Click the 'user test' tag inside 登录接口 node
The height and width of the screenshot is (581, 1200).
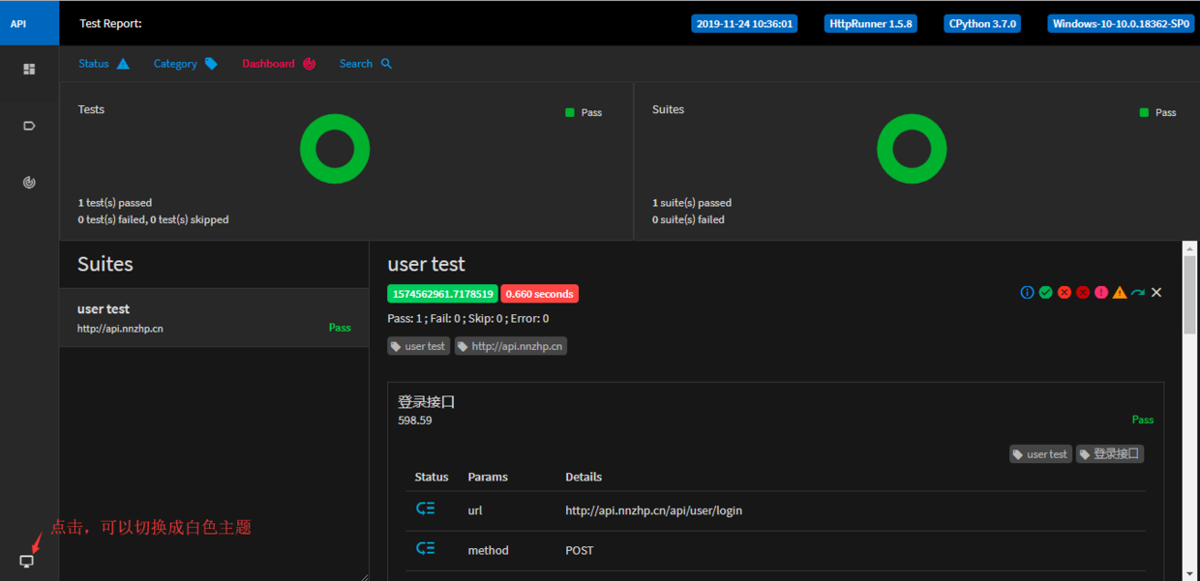(1040, 454)
